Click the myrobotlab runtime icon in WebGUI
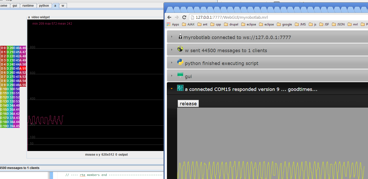The width and height of the screenshot is (368, 179). [x=180, y=36]
